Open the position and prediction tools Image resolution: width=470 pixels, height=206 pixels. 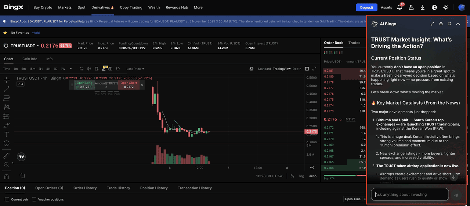click(7, 116)
